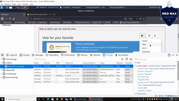Open the Exploit-DB bookmark
The height and width of the screenshot is (101, 179).
click(96, 22)
